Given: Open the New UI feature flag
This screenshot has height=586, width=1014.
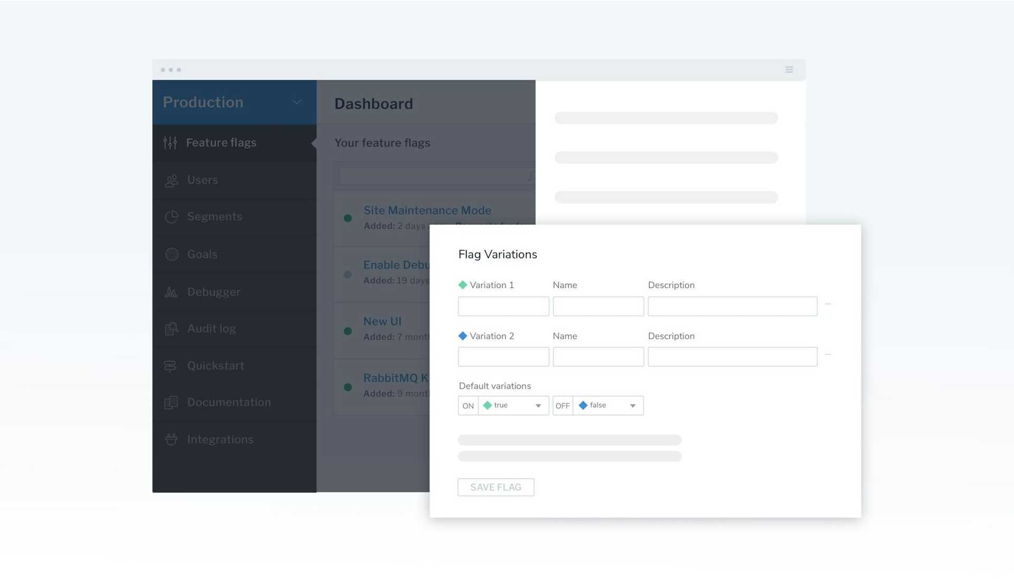Looking at the screenshot, I should [x=382, y=321].
